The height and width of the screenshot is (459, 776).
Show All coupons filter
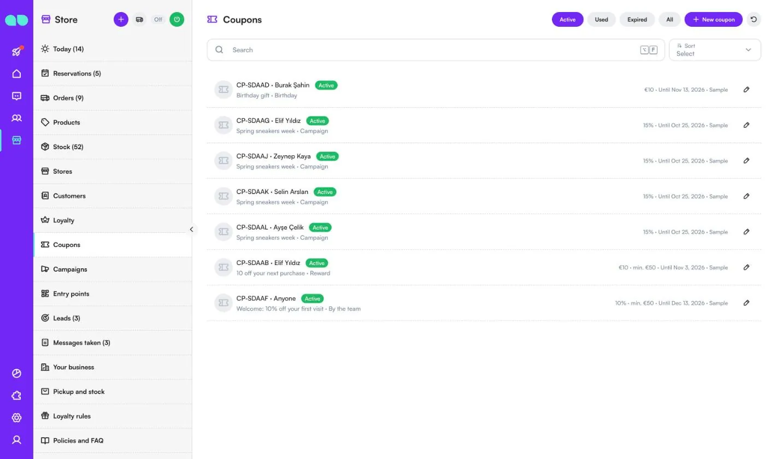(669, 20)
